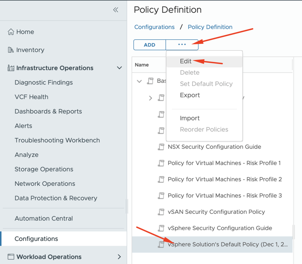Image resolution: width=302 pixels, height=264 pixels.
Task: Open the three-dots more actions menu
Action: click(x=182, y=45)
